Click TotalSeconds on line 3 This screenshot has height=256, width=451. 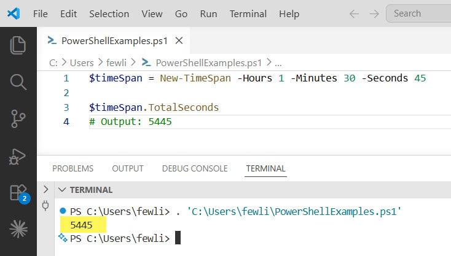(184, 107)
